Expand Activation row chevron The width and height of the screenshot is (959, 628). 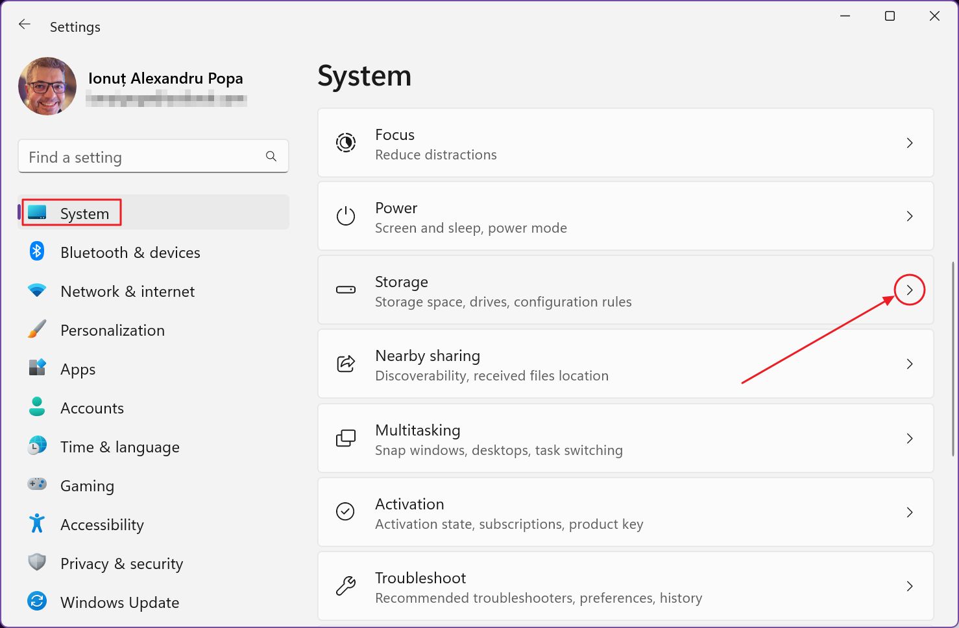coord(910,512)
